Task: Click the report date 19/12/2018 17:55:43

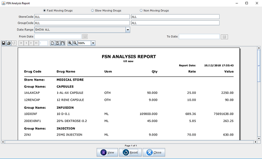Action: point(219,65)
